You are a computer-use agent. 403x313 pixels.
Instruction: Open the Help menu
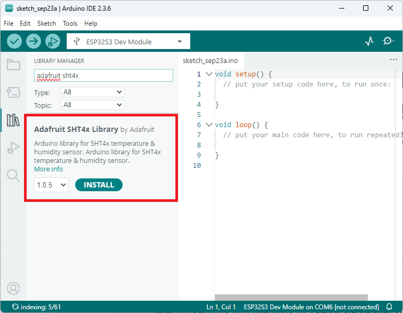tap(91, 24)
